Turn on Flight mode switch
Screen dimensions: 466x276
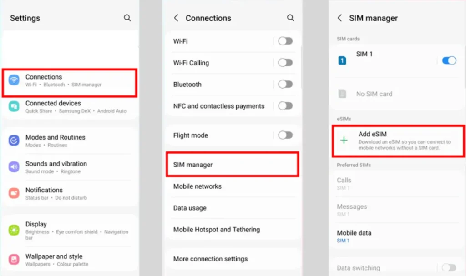click(285, 135)
